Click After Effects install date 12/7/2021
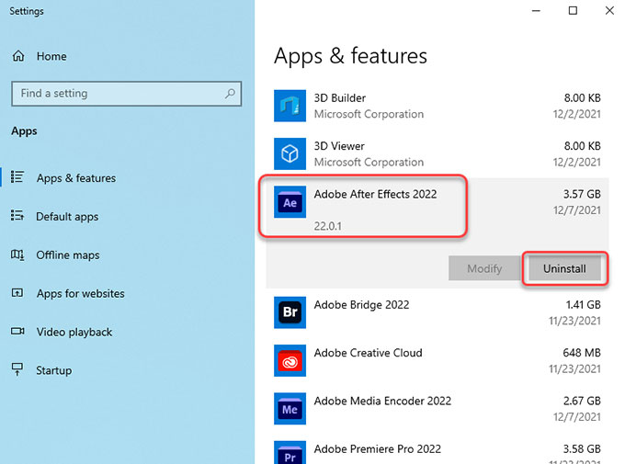 pos(577,210)
